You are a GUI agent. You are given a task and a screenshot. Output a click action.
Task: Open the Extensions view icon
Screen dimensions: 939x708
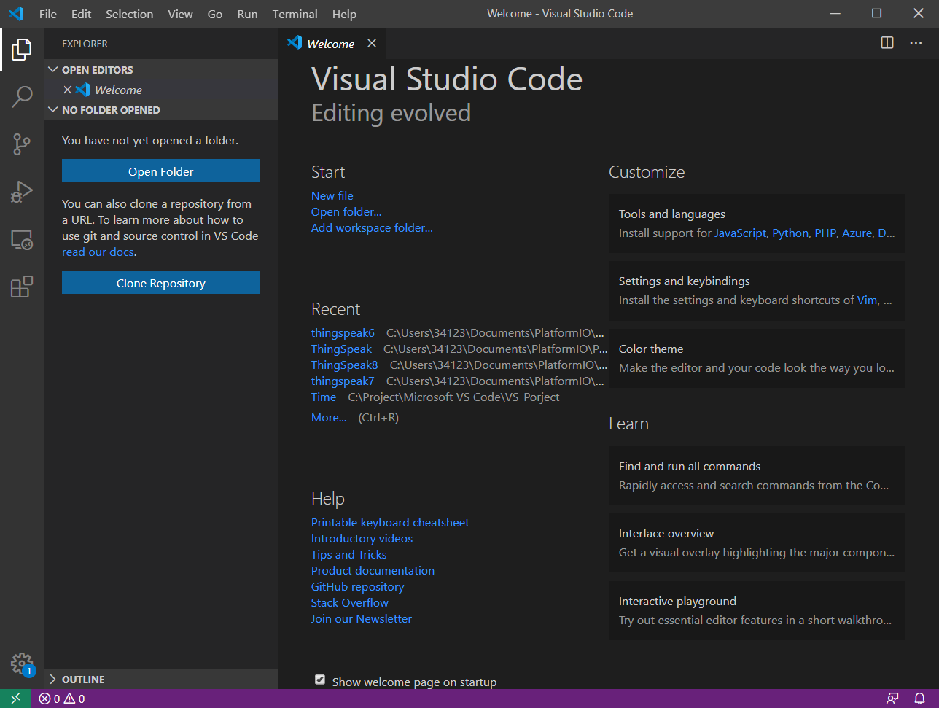click(22, 287)
